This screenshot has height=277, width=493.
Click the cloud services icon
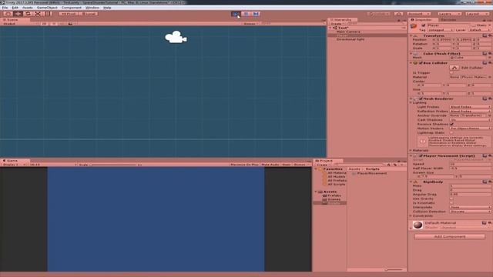coord(399,14)
